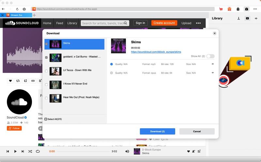Screen dimensions: 261x162
Task: Follow artist icon in player bar
Action: pos(193,151)
